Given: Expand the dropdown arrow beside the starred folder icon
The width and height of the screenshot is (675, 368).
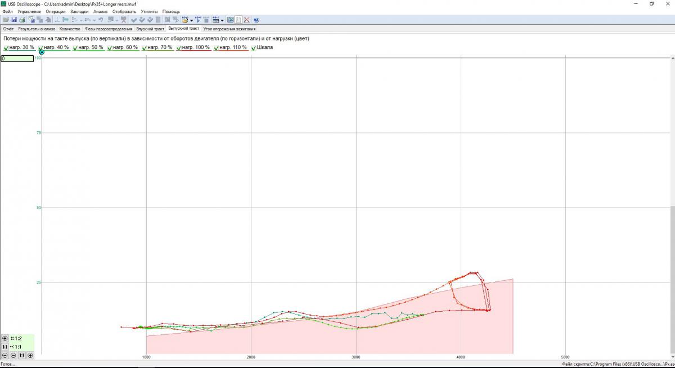Looking at the screenshot, I should click(191, 20).
